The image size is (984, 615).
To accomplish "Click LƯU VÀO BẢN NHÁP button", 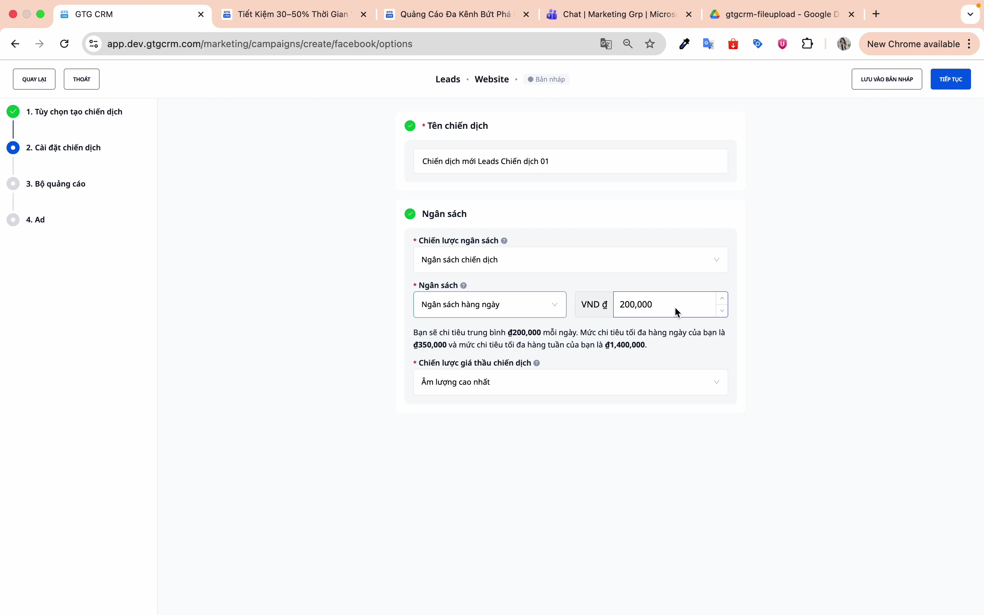I will coord(886,79).
